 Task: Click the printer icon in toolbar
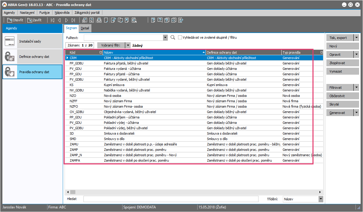[99, 20]
